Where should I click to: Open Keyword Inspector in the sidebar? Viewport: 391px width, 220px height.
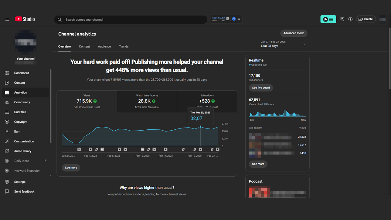[x=25, y=171]
